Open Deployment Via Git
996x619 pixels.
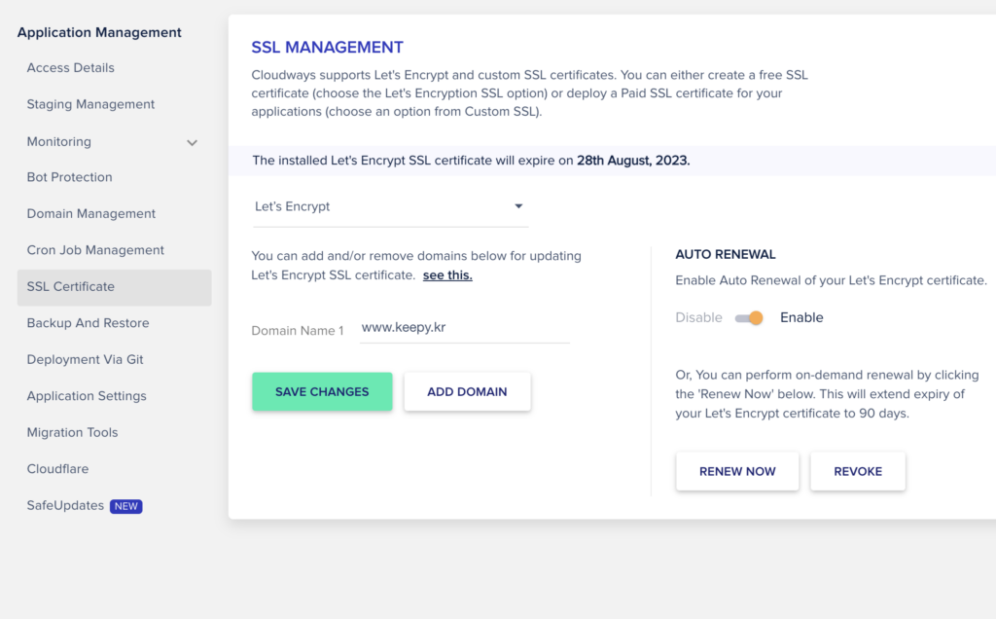(x=85, y=360)
